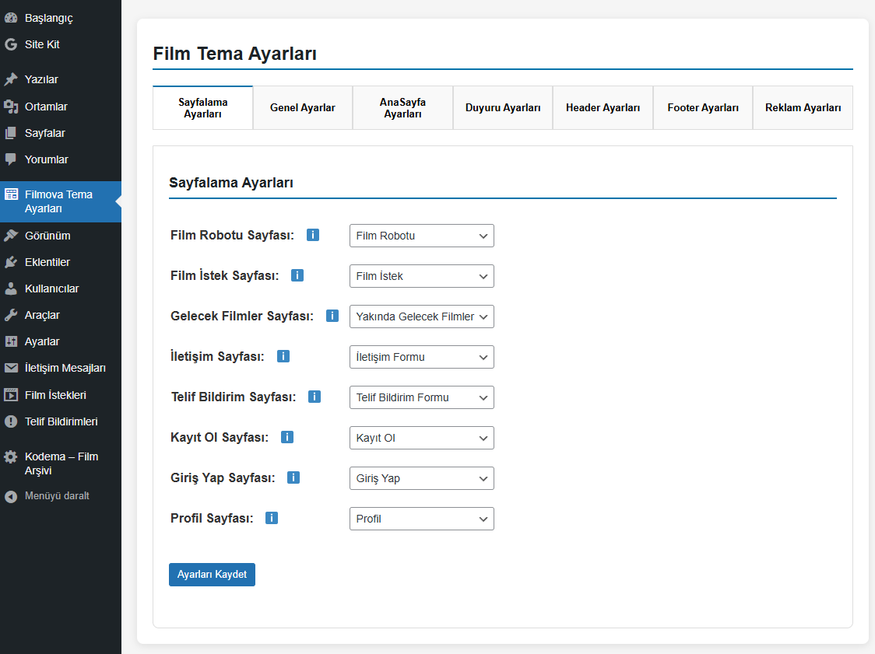Click the info icon beside Film Robotu Sayfası
The height and width of the screenshot is (654, 875).
[313, 235]
